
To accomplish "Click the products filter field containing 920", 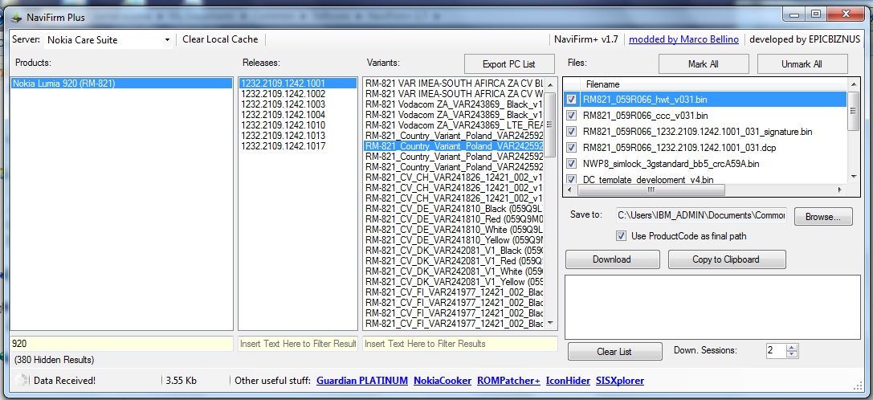I will [121, 344].
